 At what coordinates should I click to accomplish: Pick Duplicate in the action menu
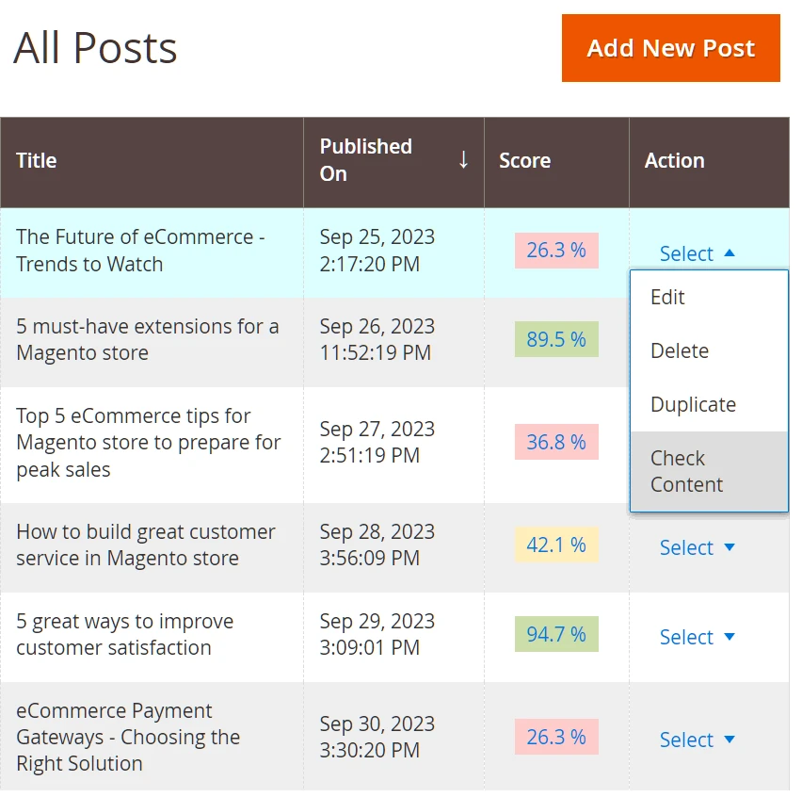(693, 404)
